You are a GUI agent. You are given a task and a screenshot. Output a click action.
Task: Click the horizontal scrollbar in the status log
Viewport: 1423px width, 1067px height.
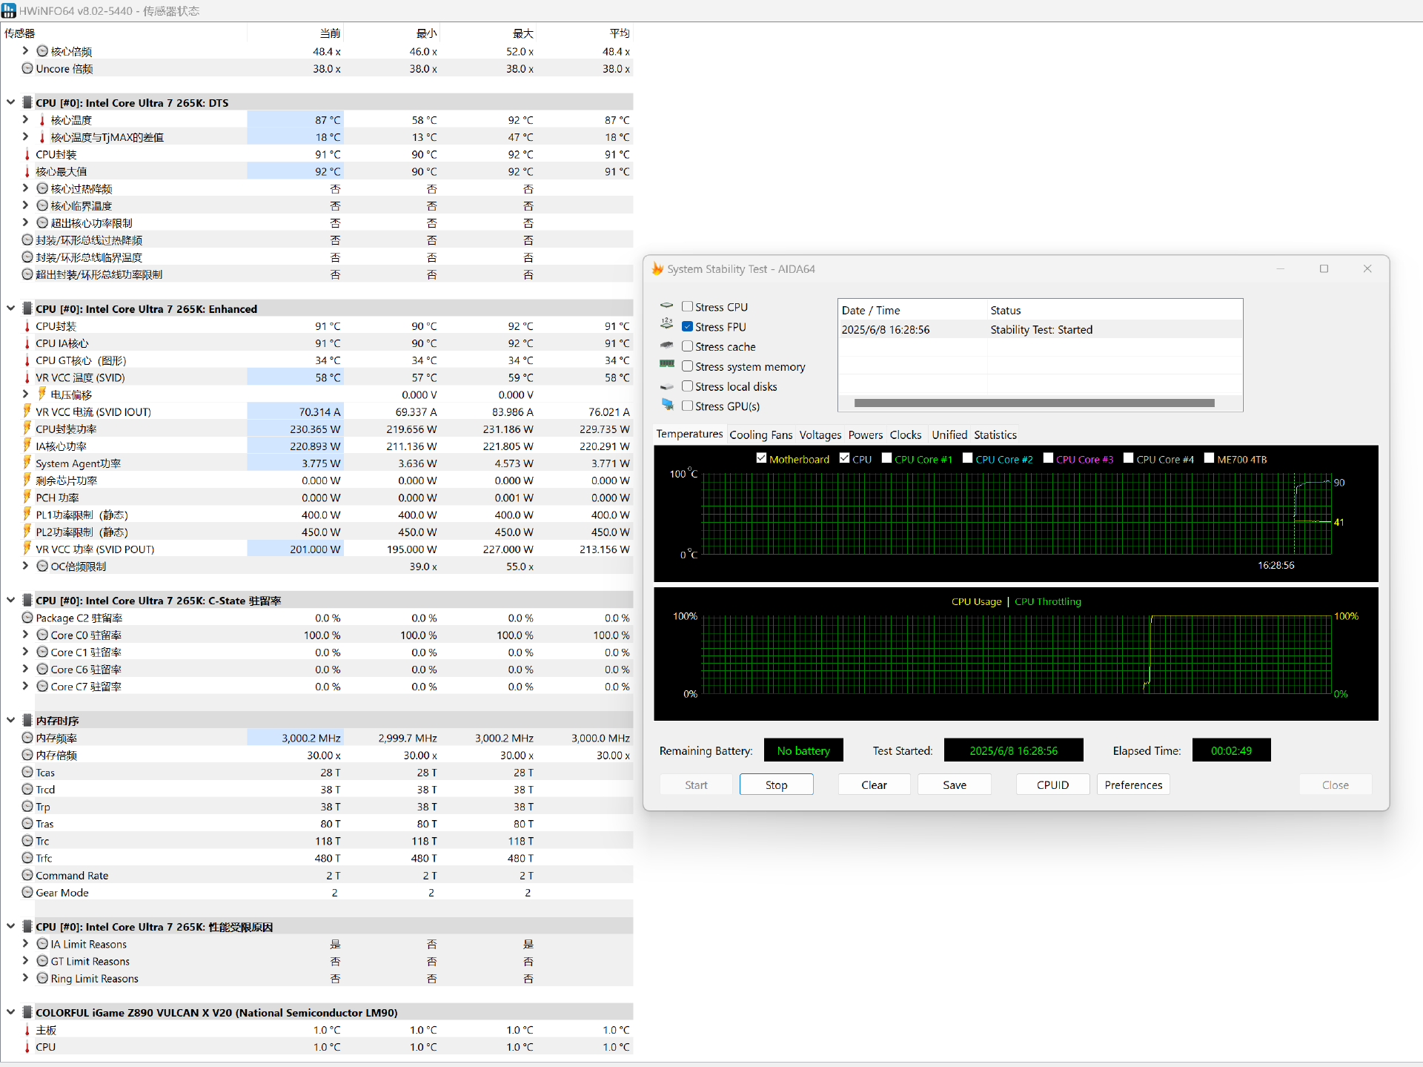(x=1034, y=403)
